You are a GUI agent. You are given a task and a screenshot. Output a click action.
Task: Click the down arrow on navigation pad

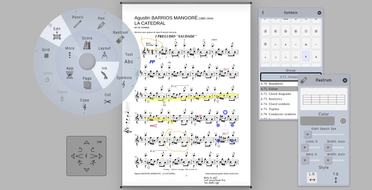[x=86, y=170]
